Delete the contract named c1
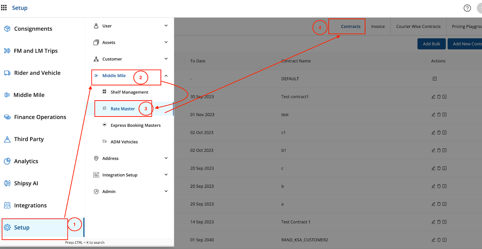Viewport: 482px width, 249px height. [x=439, y=132]
